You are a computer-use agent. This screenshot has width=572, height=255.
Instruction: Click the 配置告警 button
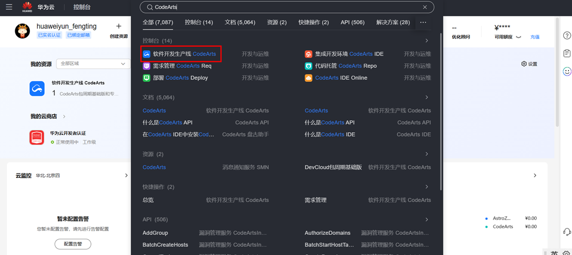73,244
